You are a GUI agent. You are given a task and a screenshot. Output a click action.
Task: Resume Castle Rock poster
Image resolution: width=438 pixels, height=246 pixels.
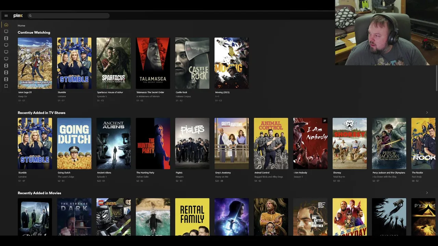pyautogui.click(x=192, y=63)
